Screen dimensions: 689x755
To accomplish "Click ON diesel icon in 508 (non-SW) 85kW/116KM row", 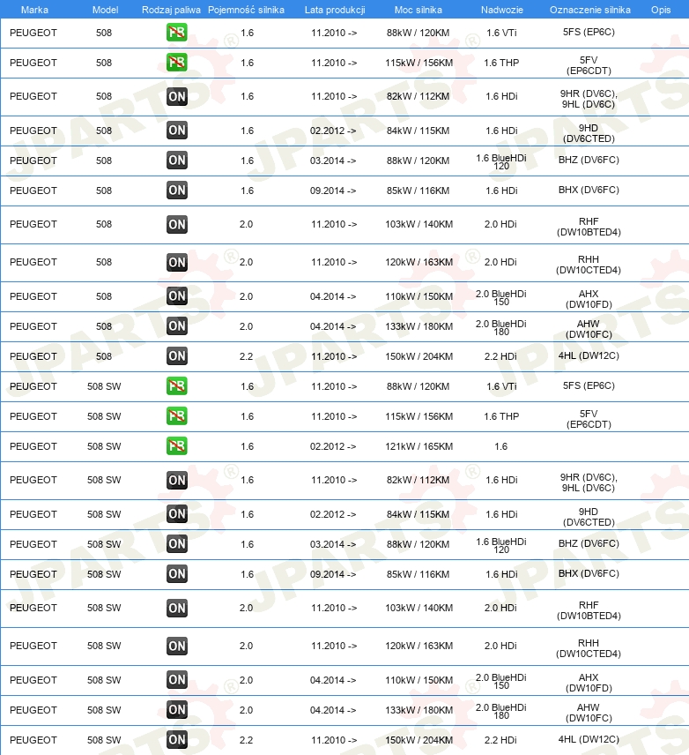I will point(176,190).
